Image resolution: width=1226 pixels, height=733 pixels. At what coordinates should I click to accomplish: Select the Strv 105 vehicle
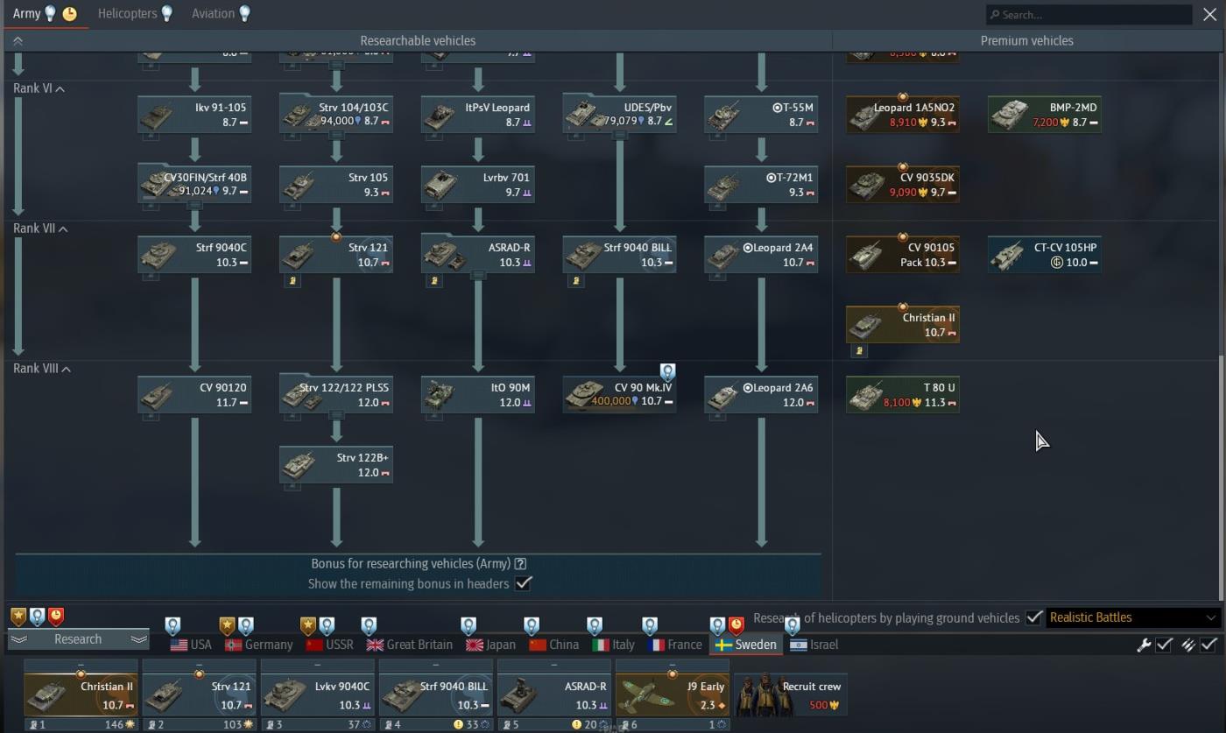[x=336, y=185]
